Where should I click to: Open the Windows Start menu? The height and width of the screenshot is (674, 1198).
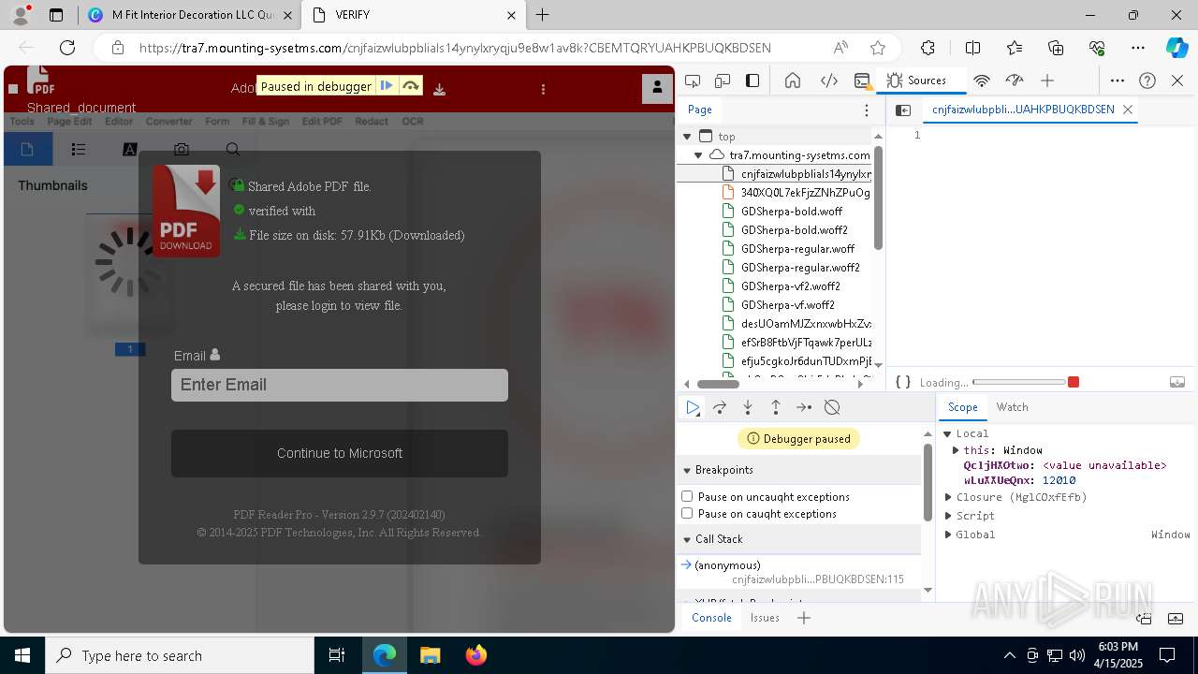[22, 655]
